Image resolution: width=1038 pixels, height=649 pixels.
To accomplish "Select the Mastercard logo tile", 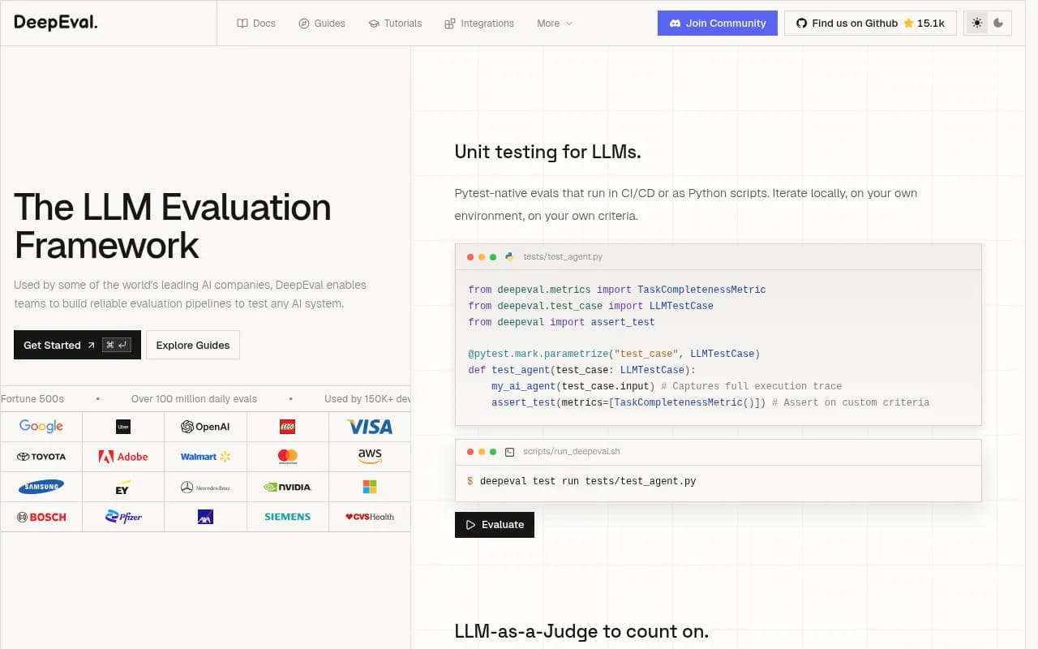I will coord(288,457).
